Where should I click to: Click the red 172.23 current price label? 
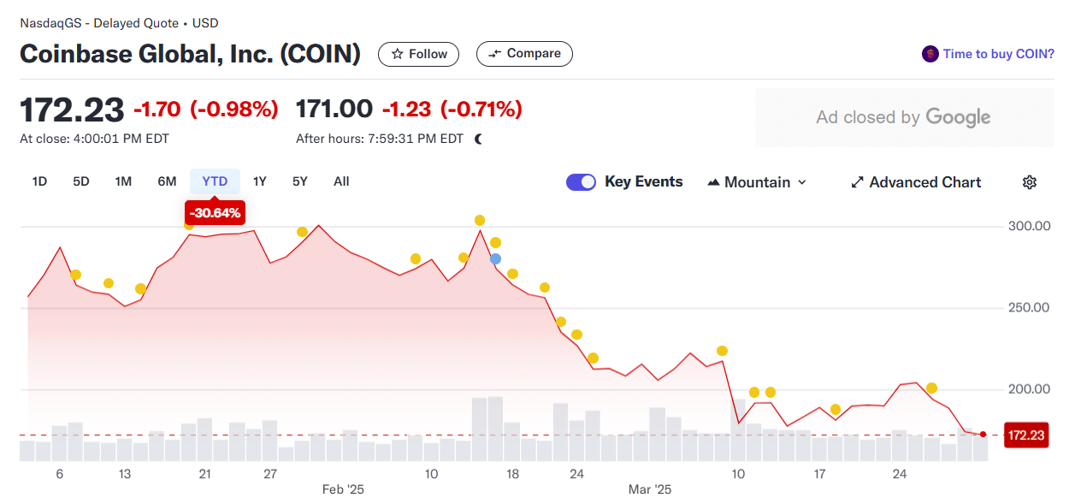pyautogui.click(x=1025, y=436)
